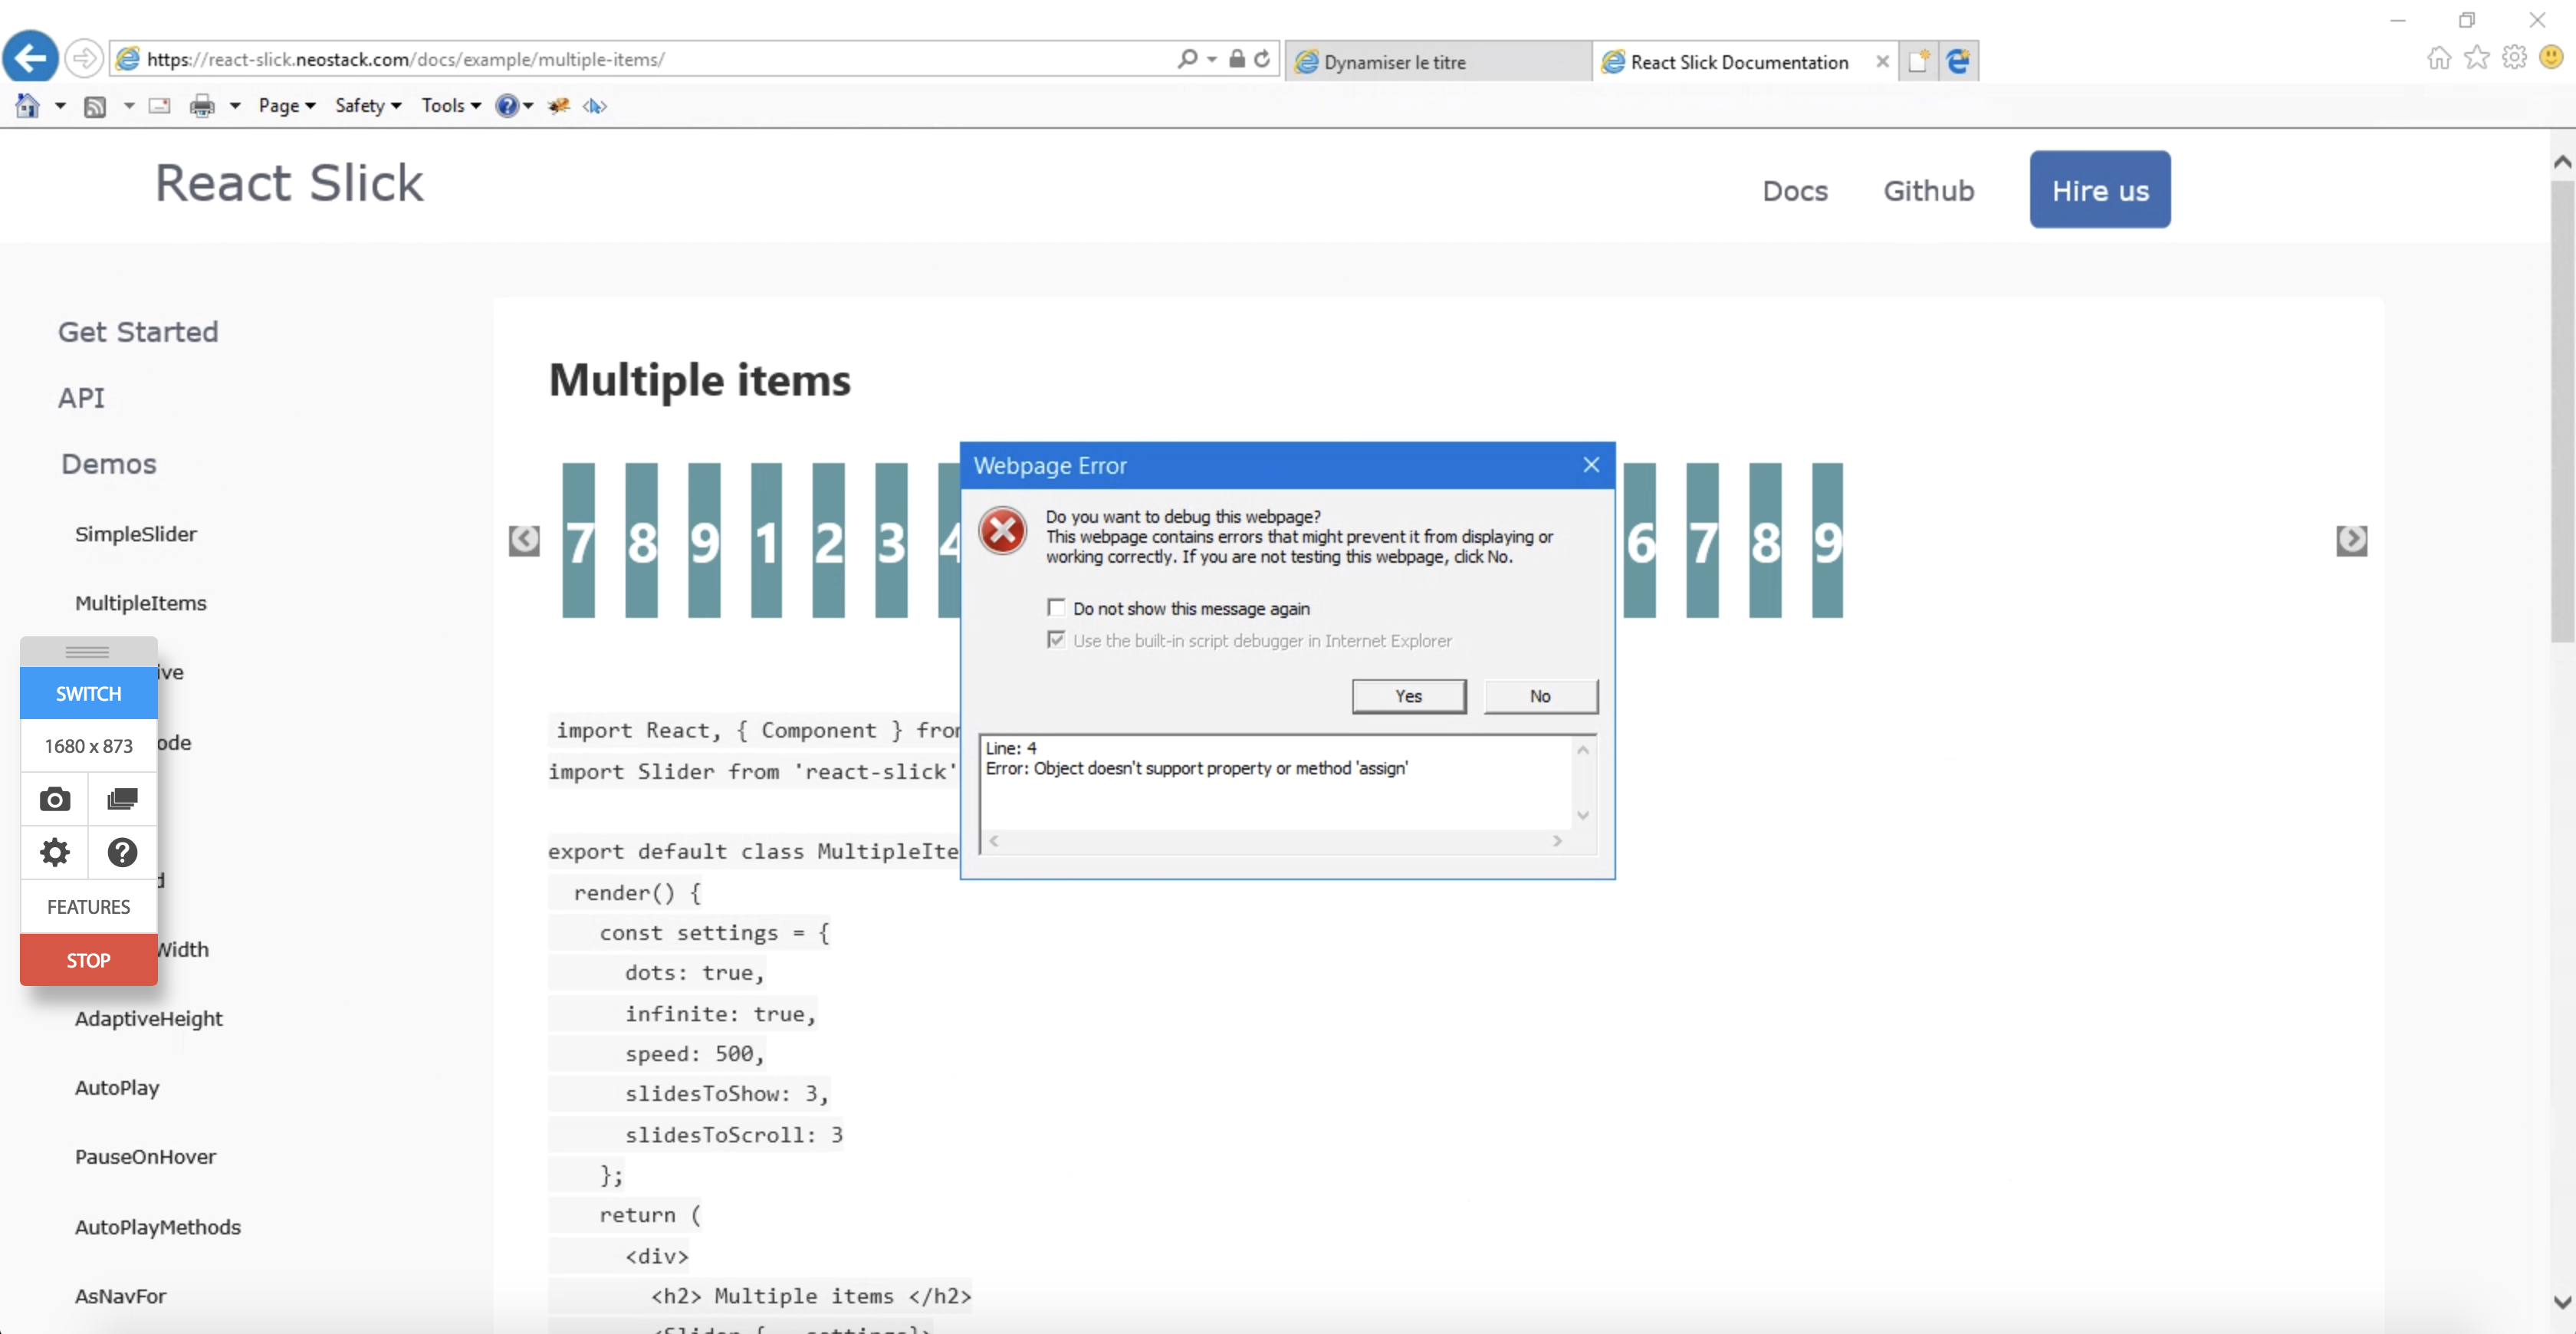The width and height of the screenshot is (2576, 1334).
Task: Click the Hire us button
Action: pyautogui.click(x=2099, y=189)
